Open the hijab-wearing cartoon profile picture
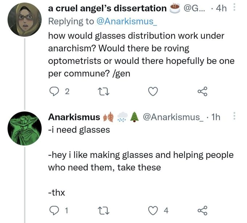Image resolution: width=247 pixels, height=223 pixels. click(x=24, y=20)
